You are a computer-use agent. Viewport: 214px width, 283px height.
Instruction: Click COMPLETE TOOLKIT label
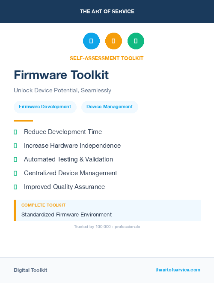point(43,205)
